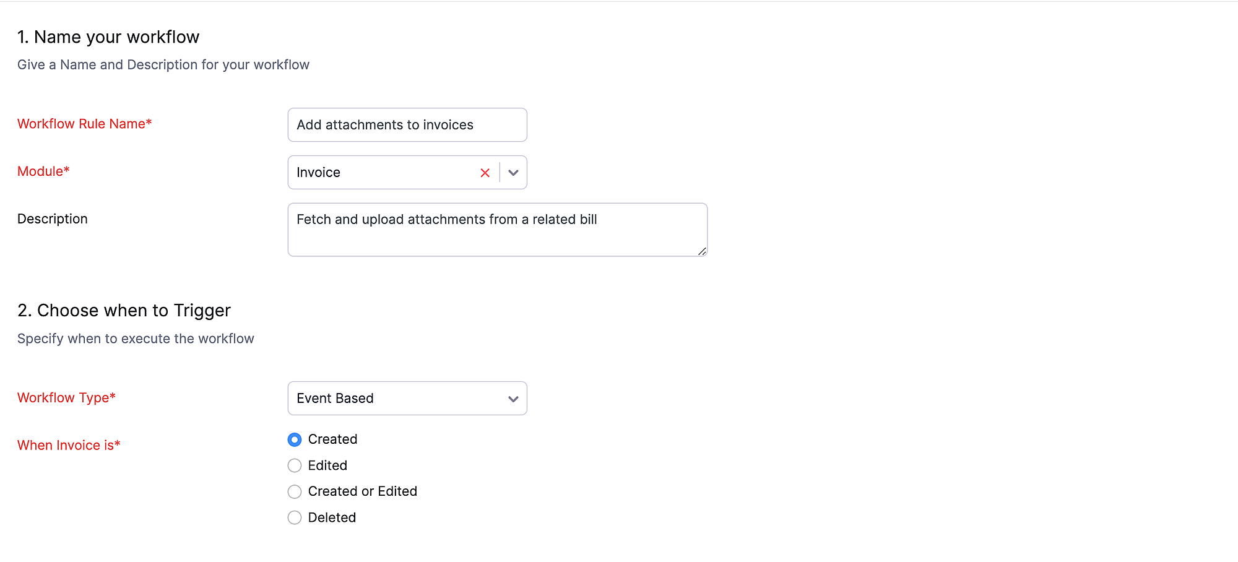Screen dimensions: 1238x562
Task: Click the Invoice module text
Action: pos(318,173)
